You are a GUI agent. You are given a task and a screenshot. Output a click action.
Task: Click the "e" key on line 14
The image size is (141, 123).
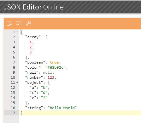(33, 98)
